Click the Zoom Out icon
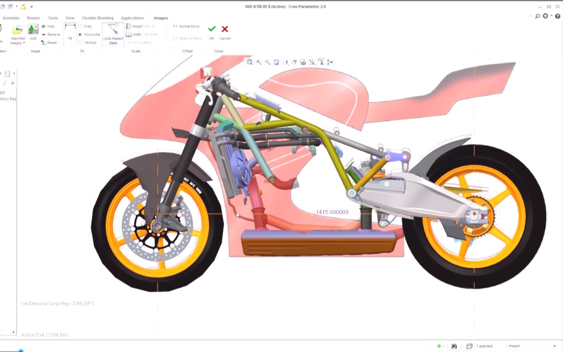Screen dimensions: 563x352 point(267,62)
